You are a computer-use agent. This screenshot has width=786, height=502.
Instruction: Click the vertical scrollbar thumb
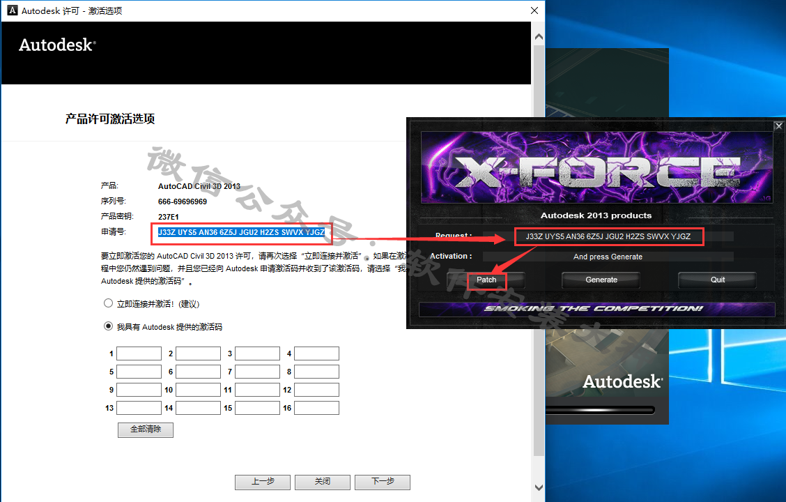point(539,251)
